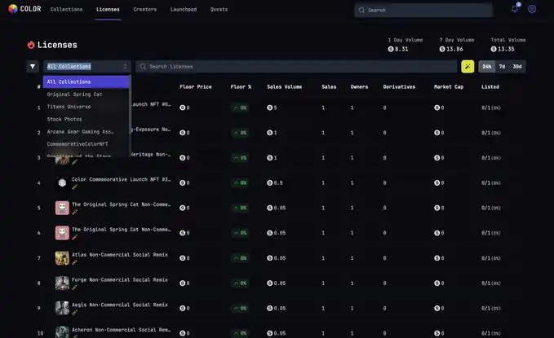Click the yellow magic wand button

point(468,67)
